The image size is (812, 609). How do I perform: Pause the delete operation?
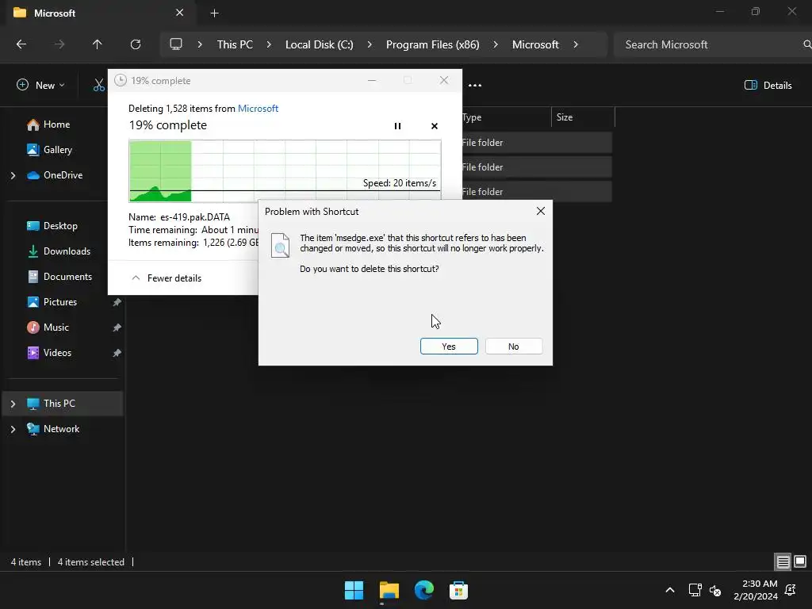tap(397, 126)
